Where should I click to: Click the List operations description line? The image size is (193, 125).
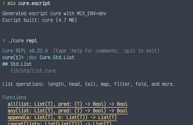coord(89,84)
